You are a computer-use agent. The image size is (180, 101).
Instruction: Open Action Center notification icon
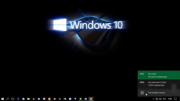pos(175,99)
